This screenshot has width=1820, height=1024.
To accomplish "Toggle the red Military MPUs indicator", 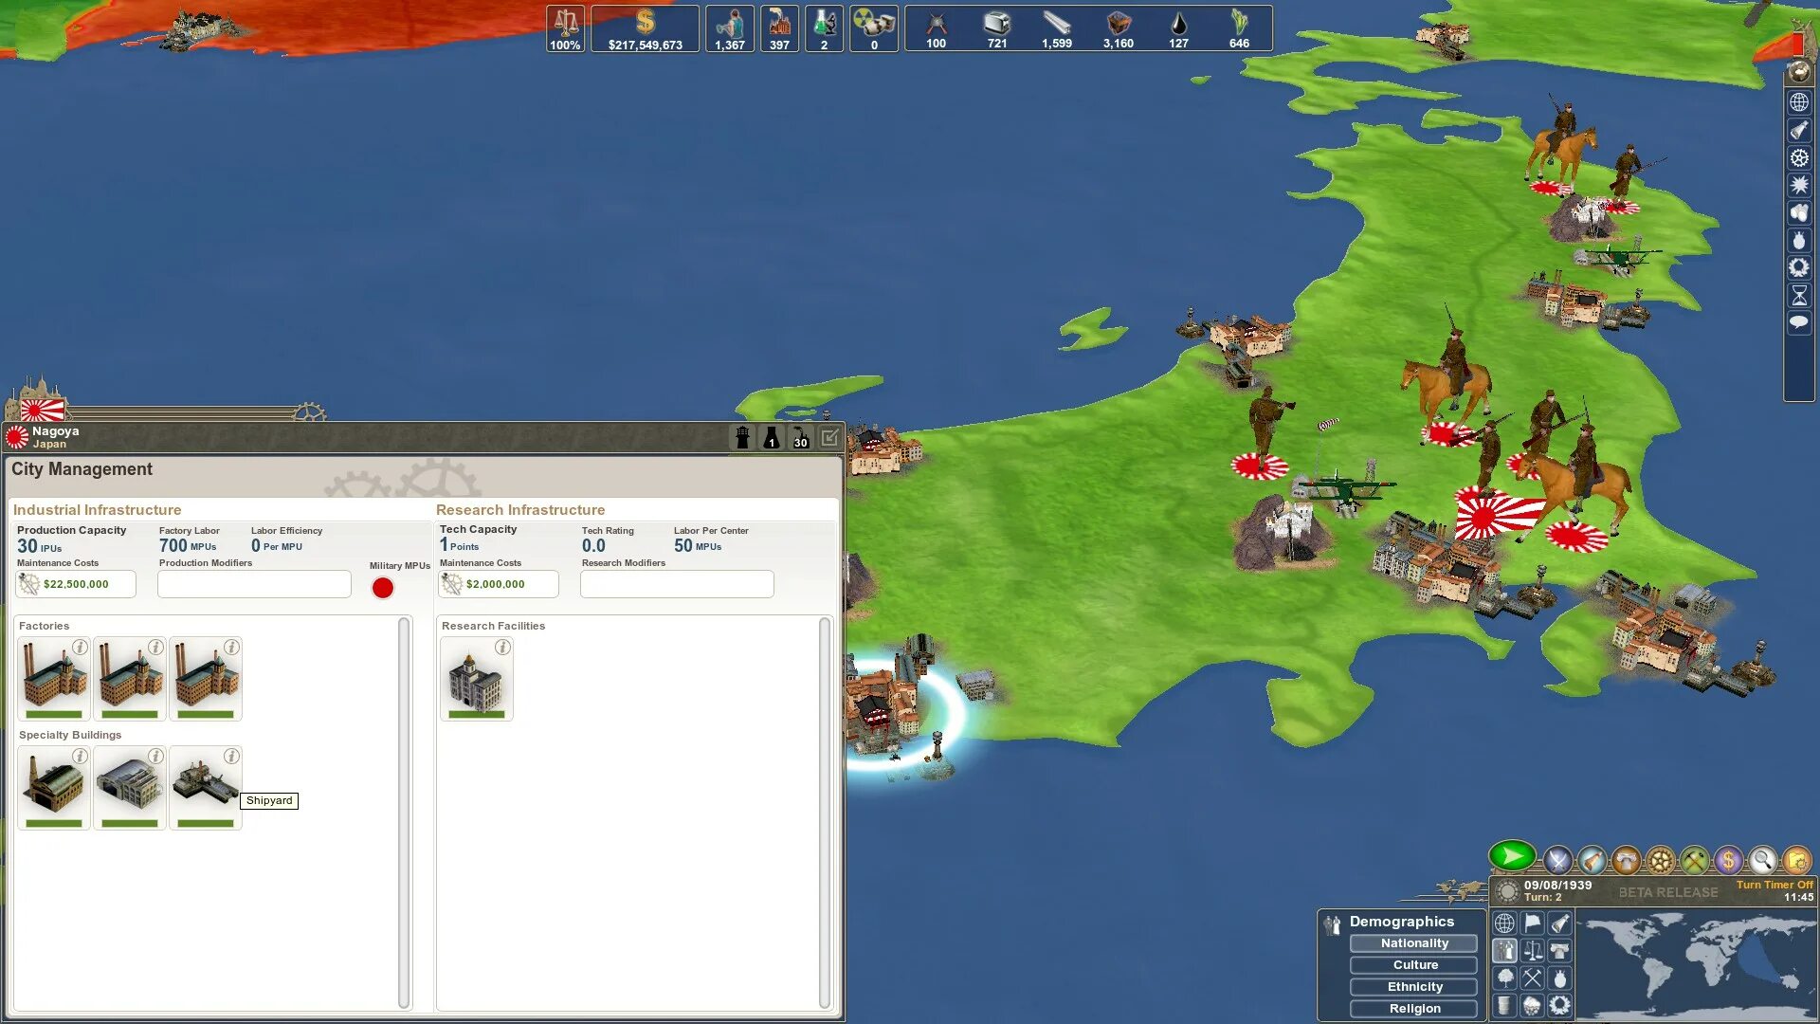I will click(383, 588).
